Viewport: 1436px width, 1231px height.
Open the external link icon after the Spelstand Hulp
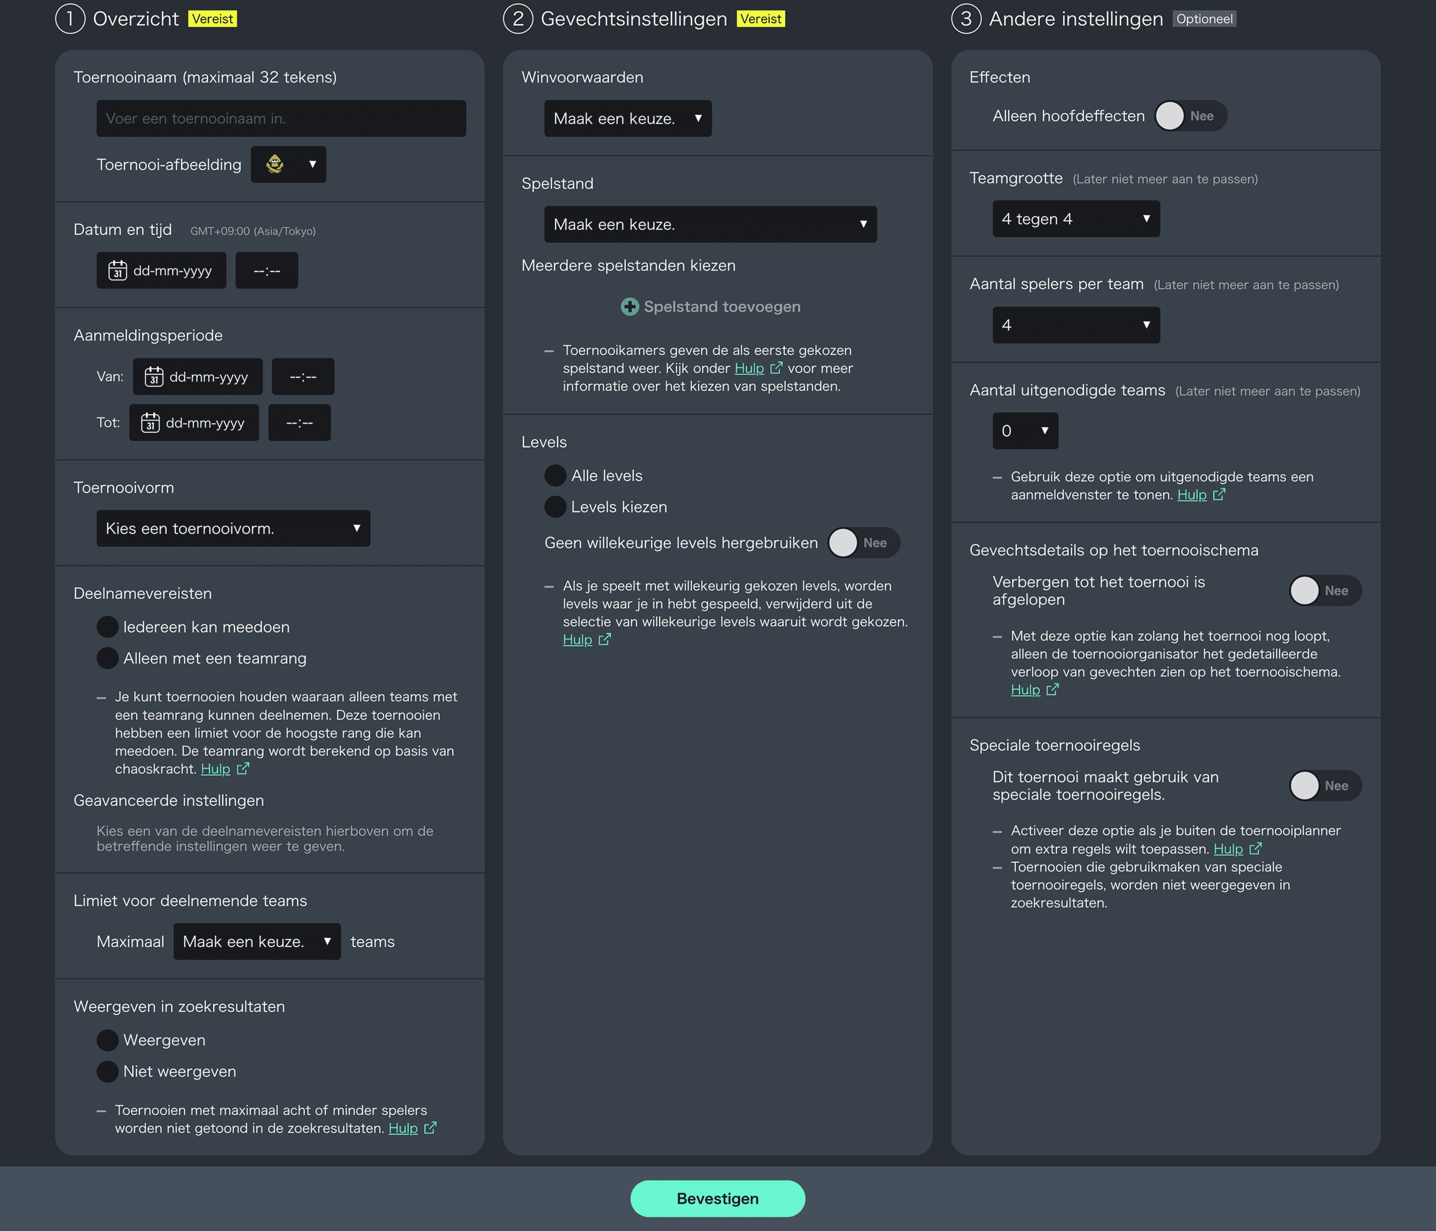(776, 368)
